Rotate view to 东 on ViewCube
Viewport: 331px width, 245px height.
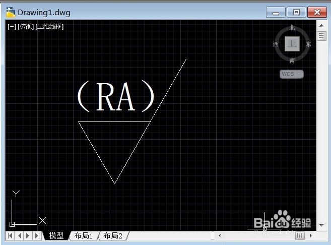point(308,44)
